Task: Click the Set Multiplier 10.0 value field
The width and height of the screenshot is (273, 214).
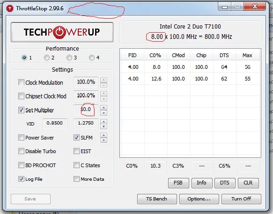Action: (x=86, y=110)
